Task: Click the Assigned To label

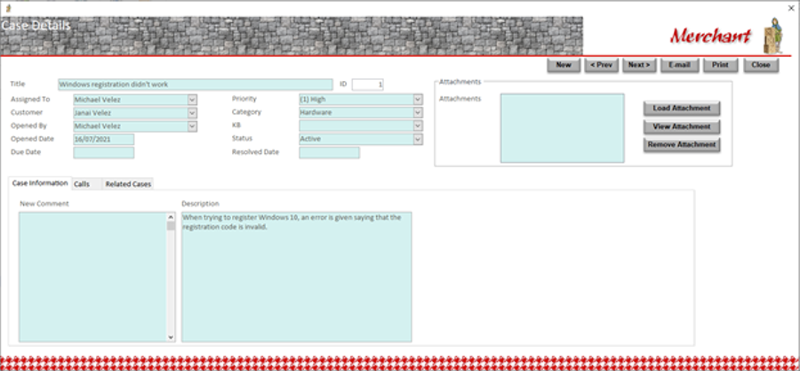Action: tap(30, 99)
